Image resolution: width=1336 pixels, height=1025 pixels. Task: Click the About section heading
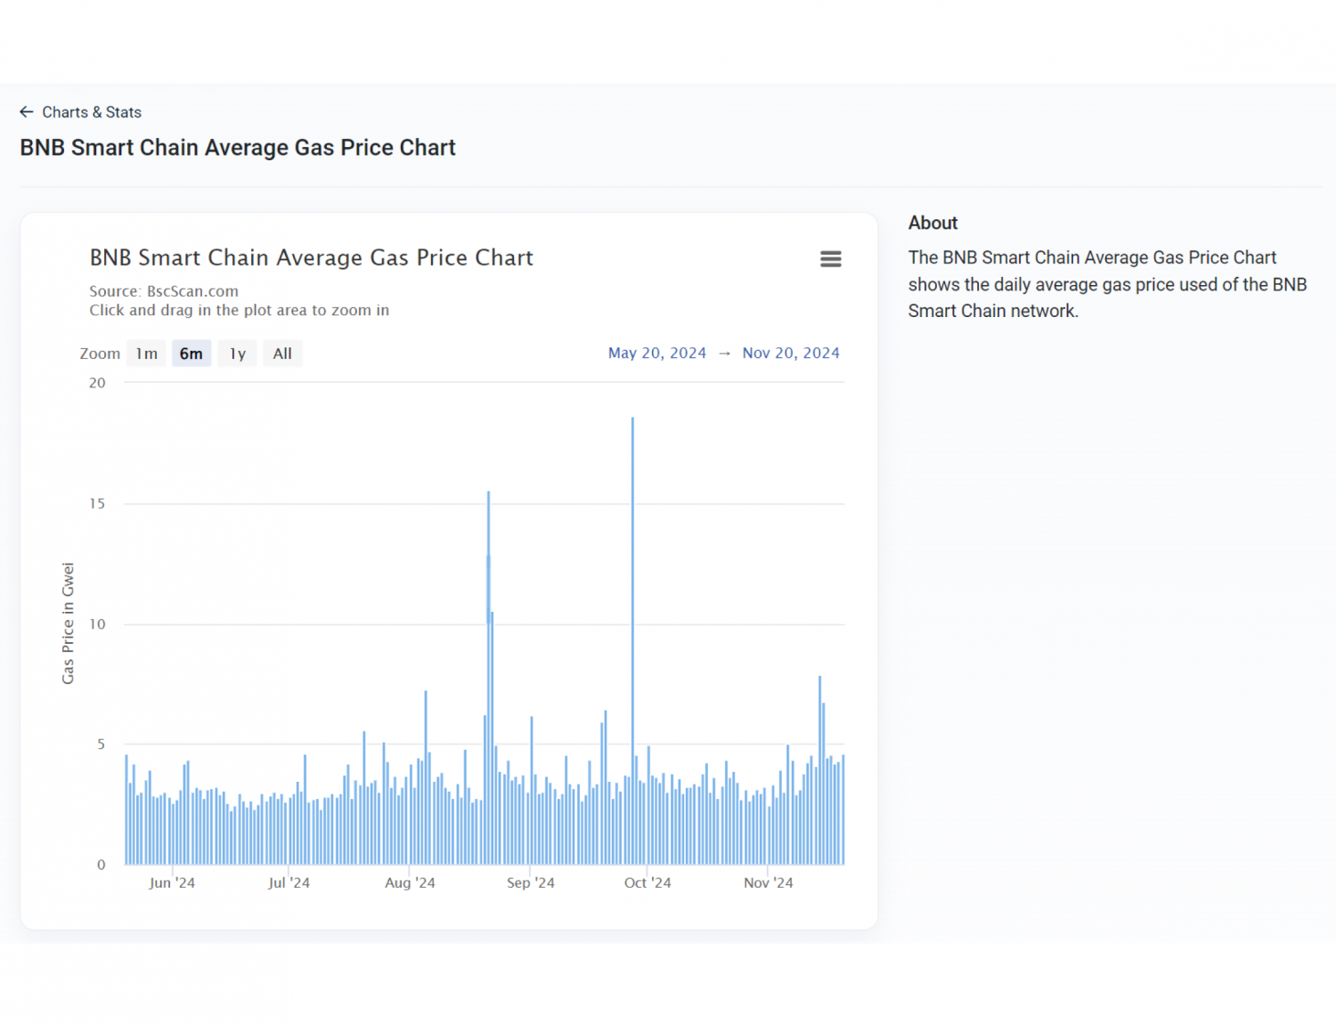coord(933,223)
